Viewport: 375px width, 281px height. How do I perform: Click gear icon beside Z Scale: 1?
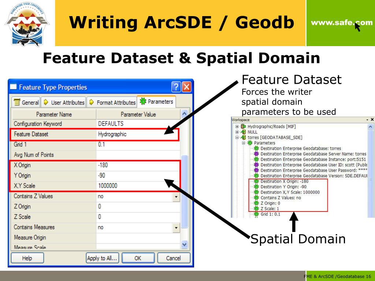(x=256, y=209)
